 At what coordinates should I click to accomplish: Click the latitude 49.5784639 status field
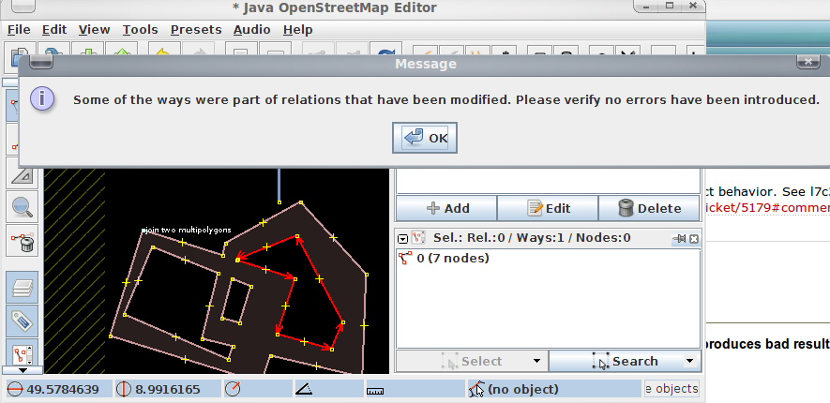[59, 389]
